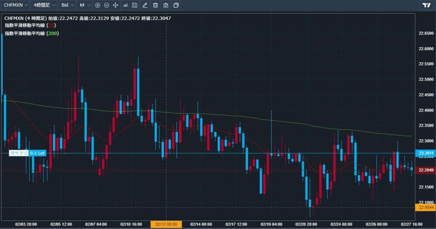This screenshot has height=229, width=436.
Task: Click the 売サマリ 0.1 Lot order label
Action: pos(28,153)
